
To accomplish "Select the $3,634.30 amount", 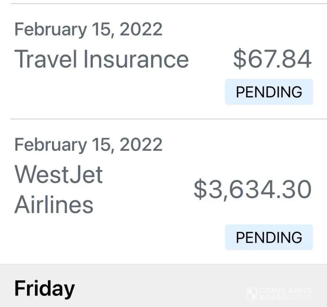I will (252, 190).
